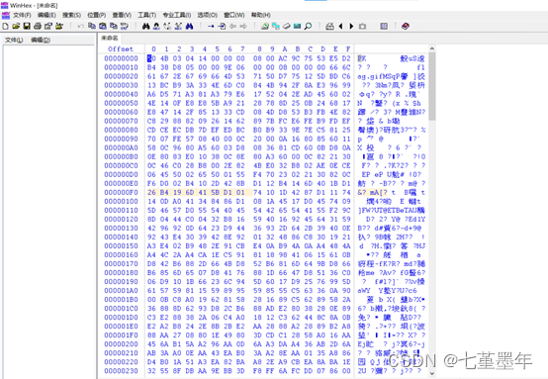Click the scrollbar down arrow in hex view

(x=432, y=373)
